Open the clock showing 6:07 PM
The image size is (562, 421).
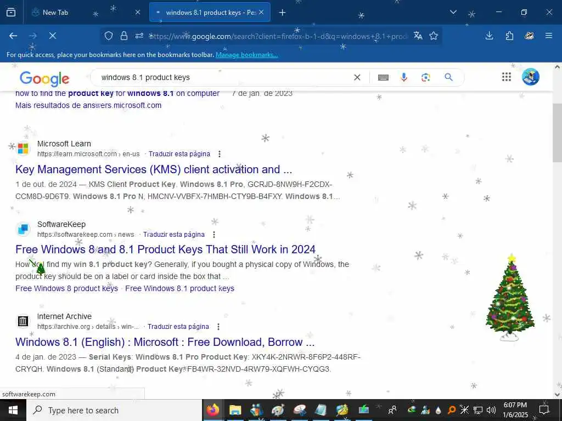(515, 410)
